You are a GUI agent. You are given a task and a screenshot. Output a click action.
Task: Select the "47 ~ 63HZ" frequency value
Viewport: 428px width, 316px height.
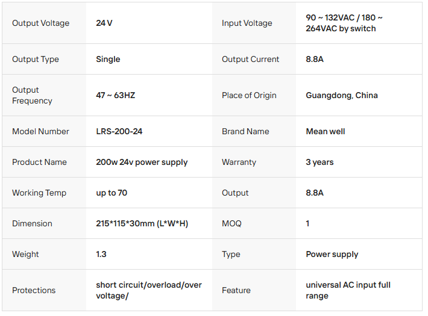point(116,95)
